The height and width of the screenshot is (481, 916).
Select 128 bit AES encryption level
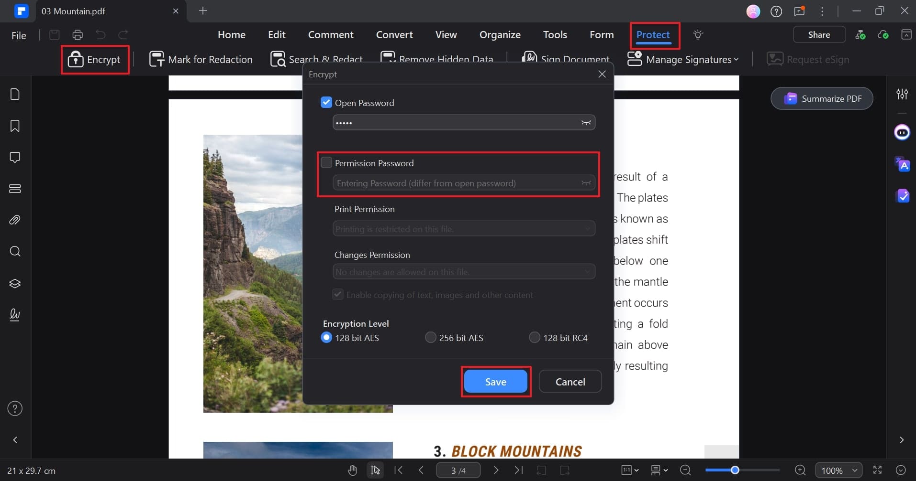pyautogui.click(x=326, y=337)
